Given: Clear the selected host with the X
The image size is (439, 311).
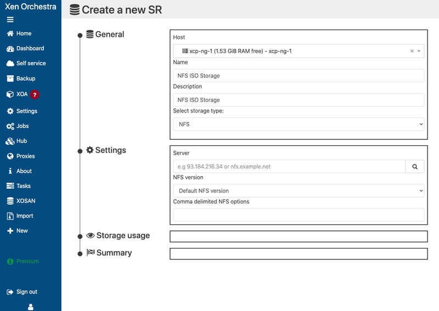Looking at the screenshot, I should [412, 51].
